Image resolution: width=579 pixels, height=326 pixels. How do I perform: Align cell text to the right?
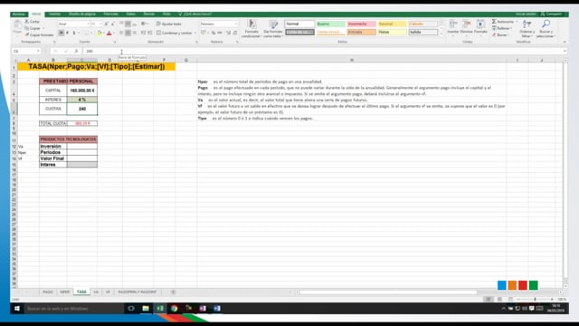pos(135,33)
